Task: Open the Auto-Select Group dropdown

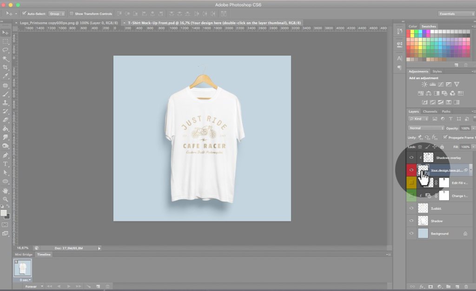Action: 57,13
